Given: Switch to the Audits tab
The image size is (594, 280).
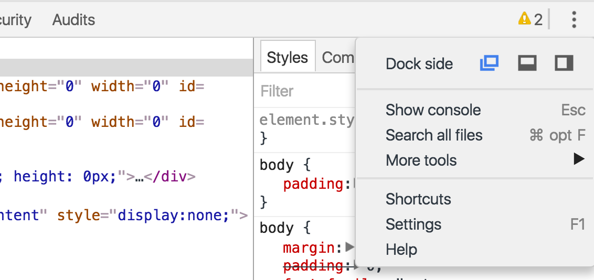Looking at the screenshot, I should [73, 20].
